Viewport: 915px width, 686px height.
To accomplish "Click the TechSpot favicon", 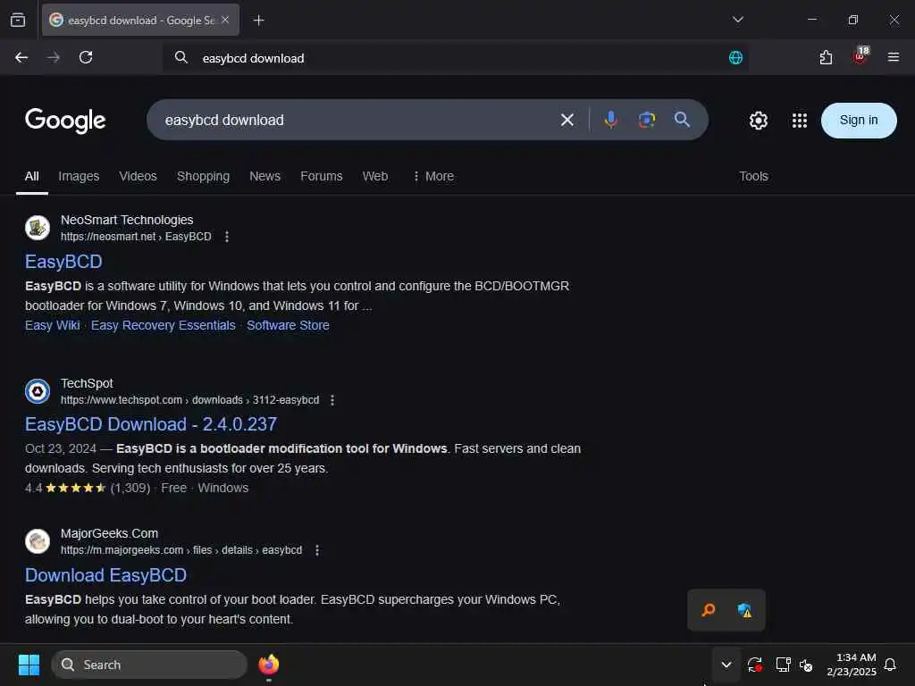I will point(38,391).
